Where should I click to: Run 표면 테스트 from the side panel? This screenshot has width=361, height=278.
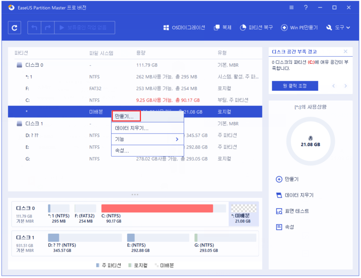[292, 211]
